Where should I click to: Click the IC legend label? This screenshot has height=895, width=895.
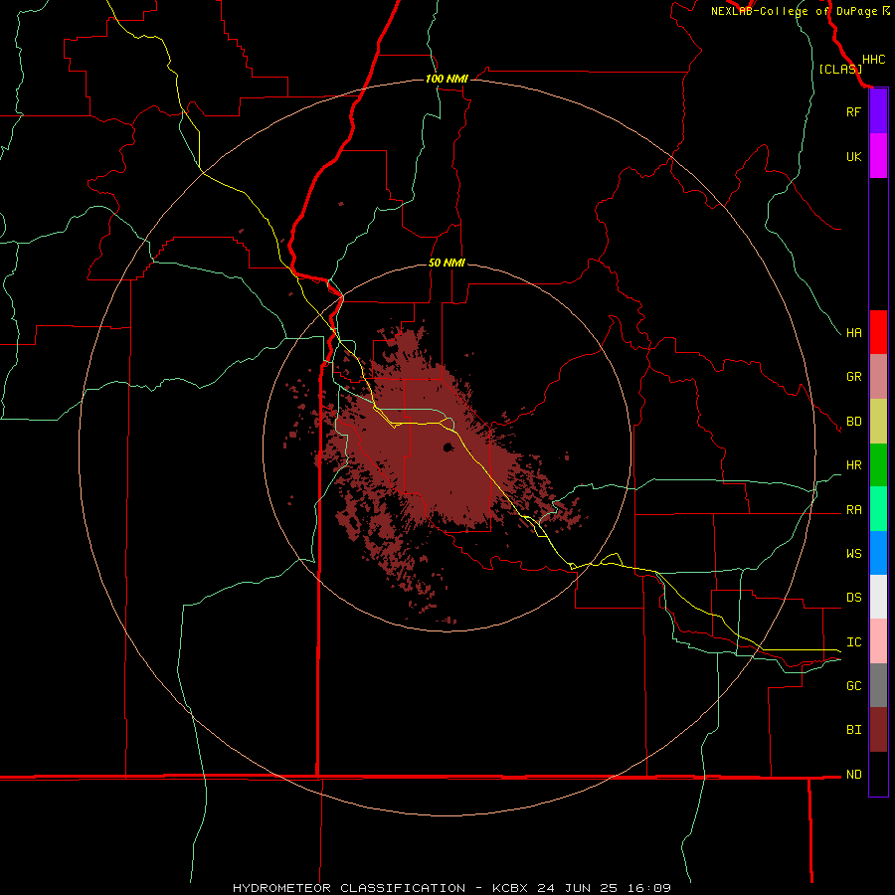click(853, 642)
